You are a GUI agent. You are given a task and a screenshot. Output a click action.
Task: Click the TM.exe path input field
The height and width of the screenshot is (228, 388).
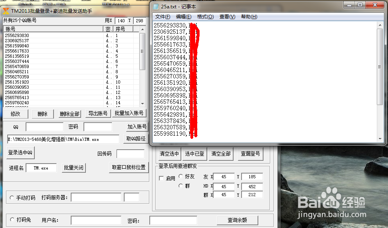63,139
